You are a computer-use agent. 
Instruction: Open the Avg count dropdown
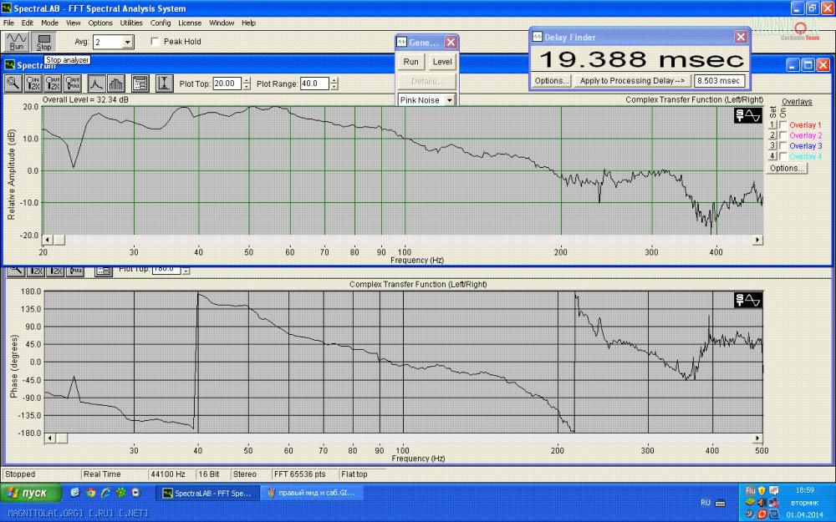click(127, 42)
